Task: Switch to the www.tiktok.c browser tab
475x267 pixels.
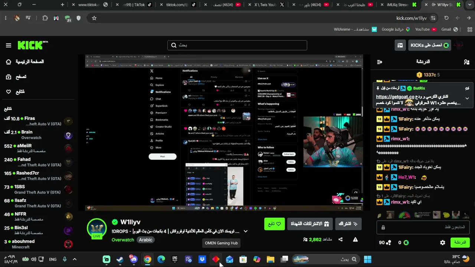Action: click(x=89, y=5)
